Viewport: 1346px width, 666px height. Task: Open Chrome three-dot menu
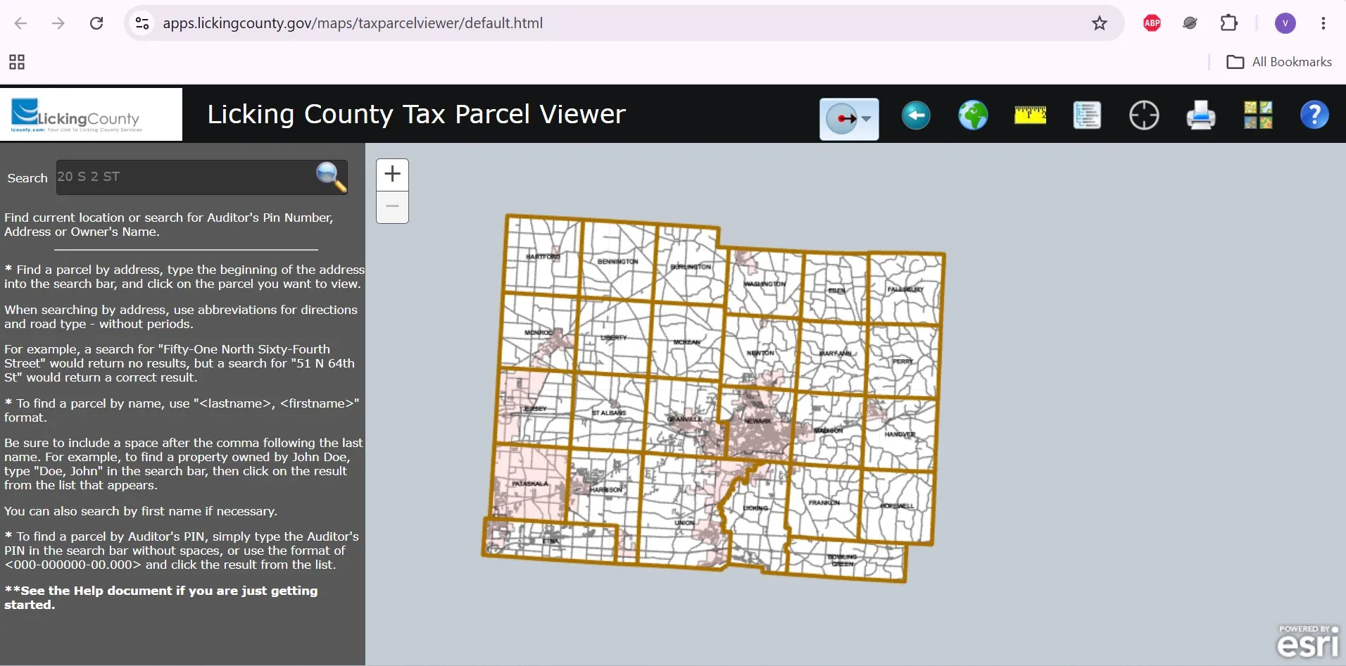pos(1323,23)
